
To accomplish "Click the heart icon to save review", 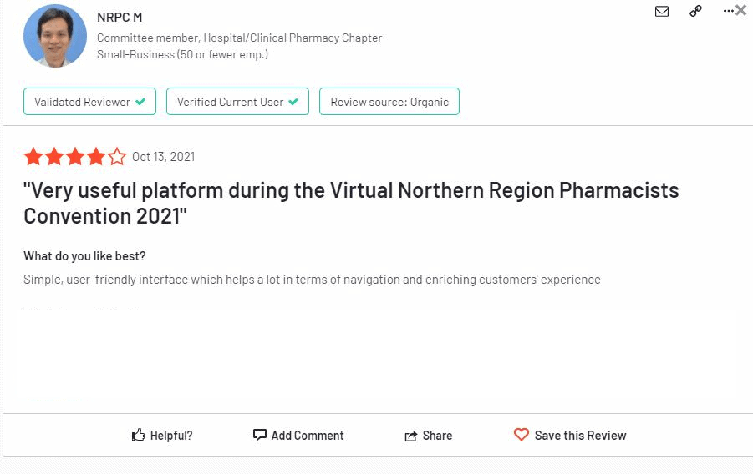I will [x=521, y=434].
